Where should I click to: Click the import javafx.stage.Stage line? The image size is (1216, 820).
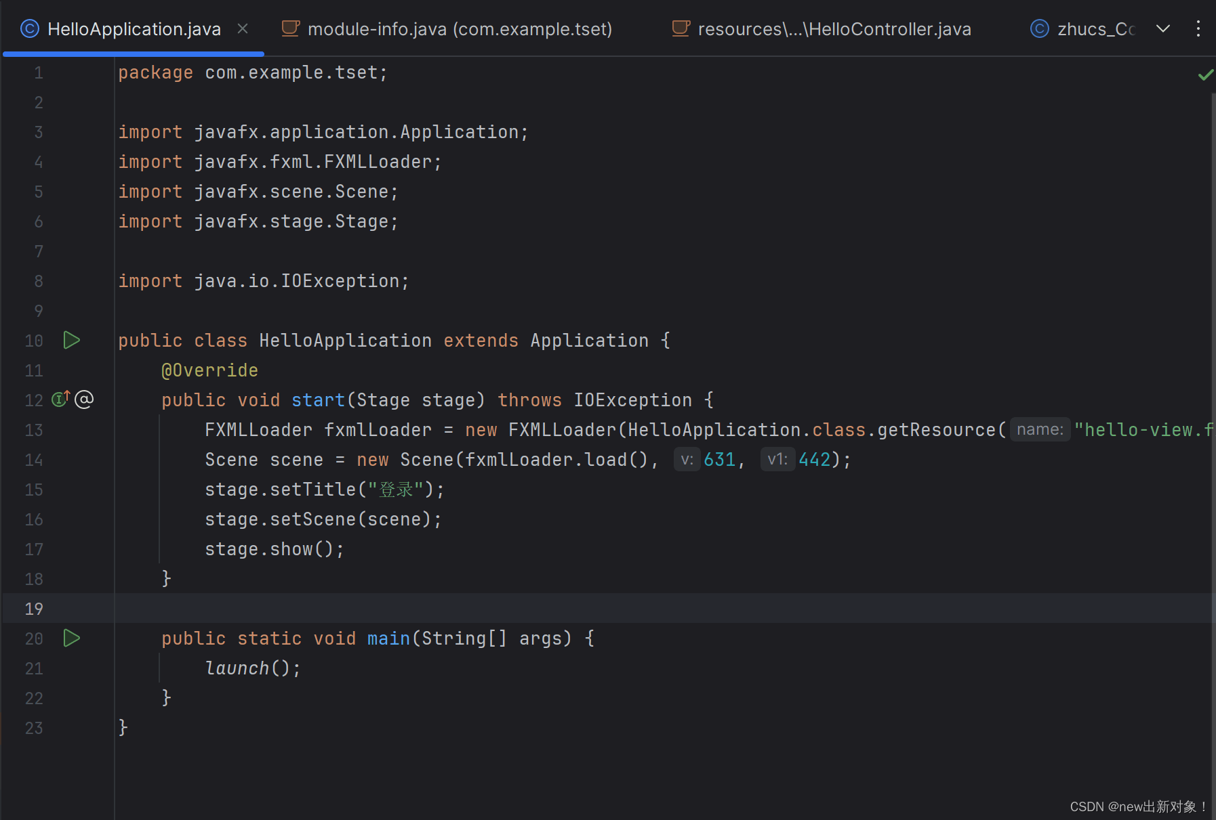click(x=258, y=221)
